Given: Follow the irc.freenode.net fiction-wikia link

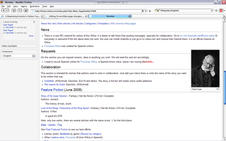Looking at the screenshot, I should 197,36.
